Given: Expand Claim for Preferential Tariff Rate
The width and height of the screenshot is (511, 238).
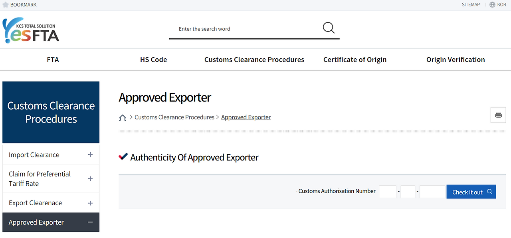Looking at the screenshot, I should pos(90,179).
